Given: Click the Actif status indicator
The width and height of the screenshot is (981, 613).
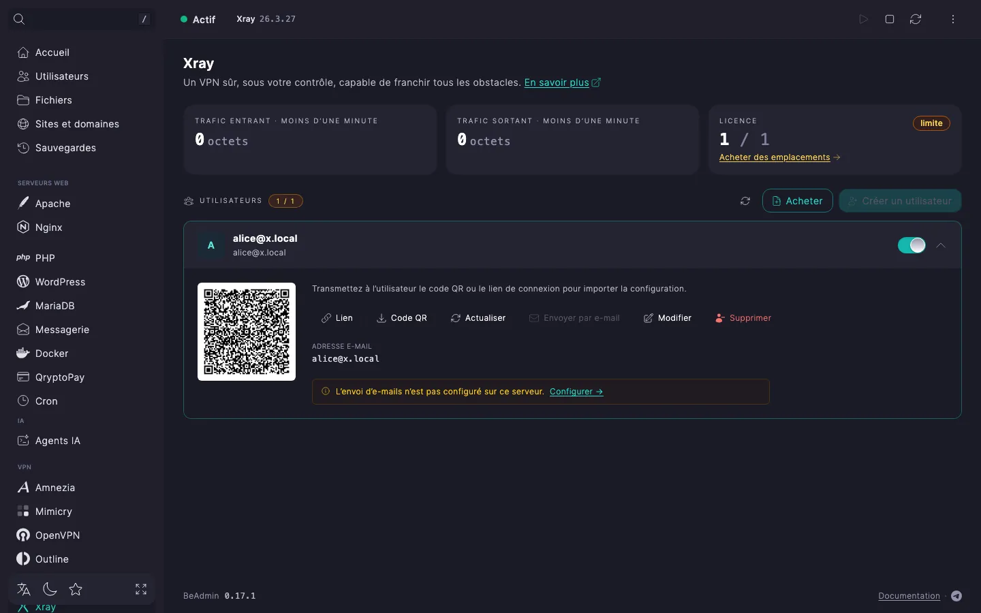Looking at the screenshot, I should pos(198,20).
